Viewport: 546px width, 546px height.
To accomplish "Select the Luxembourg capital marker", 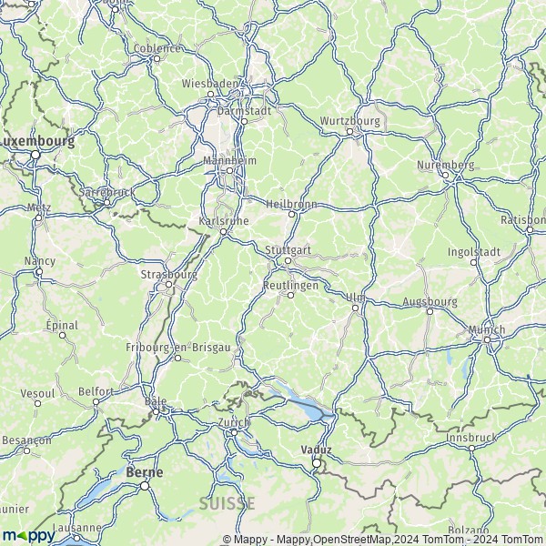I will tap(35, 155).
